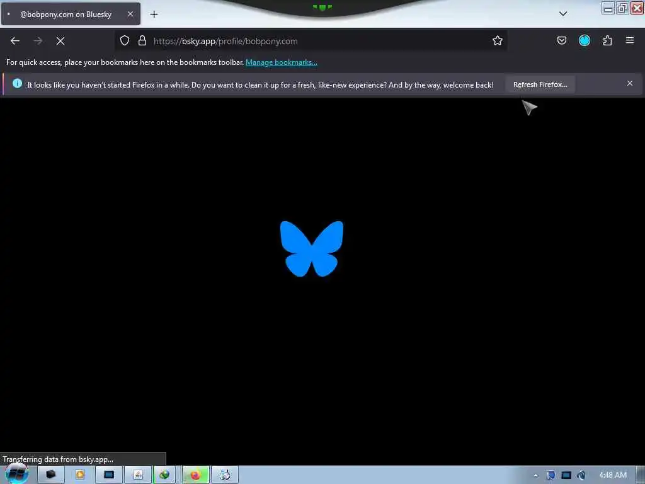Open the Firefox account icon
The image size is (645, 484).
click(584, 41)
